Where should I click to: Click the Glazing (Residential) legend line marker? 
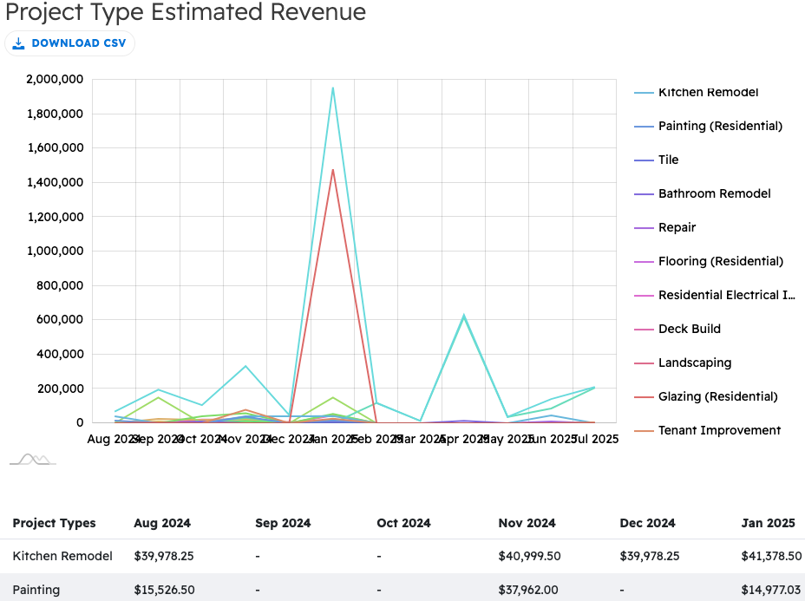coord(644,397)
